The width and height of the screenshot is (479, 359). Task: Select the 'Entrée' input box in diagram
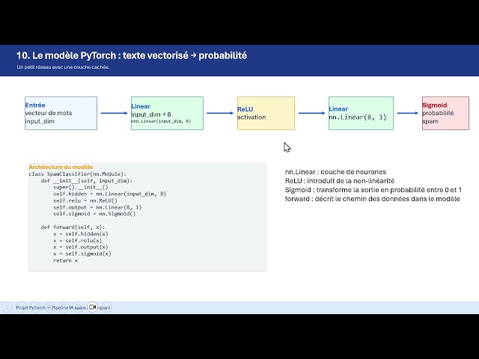tap(61, 113)
